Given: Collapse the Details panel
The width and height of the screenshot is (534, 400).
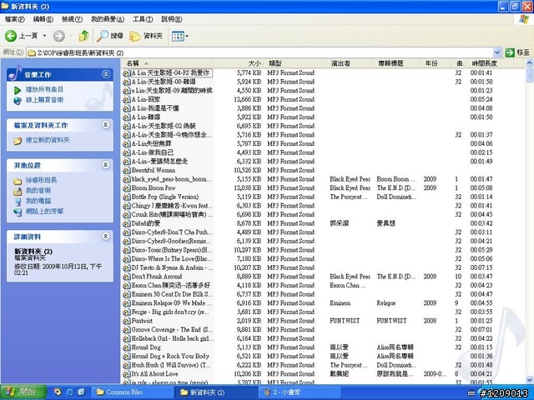Looking at the screenshot, I should [106, 236].
